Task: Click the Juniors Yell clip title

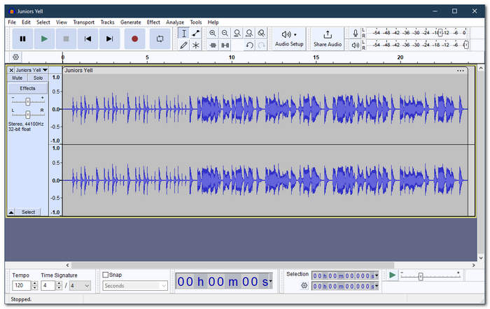Action: click(78, 70)
